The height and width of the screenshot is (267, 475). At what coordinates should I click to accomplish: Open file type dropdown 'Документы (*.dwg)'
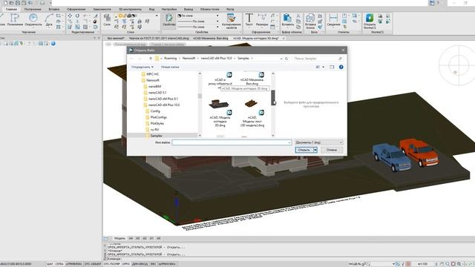click(x=319, y=142)
